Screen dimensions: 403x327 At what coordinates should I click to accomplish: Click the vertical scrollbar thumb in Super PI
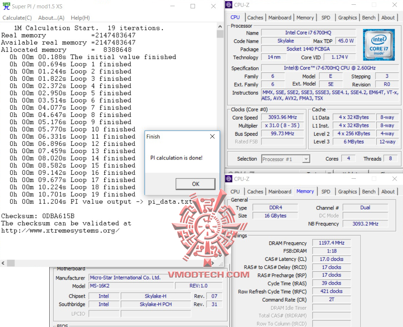pos(220,34)
